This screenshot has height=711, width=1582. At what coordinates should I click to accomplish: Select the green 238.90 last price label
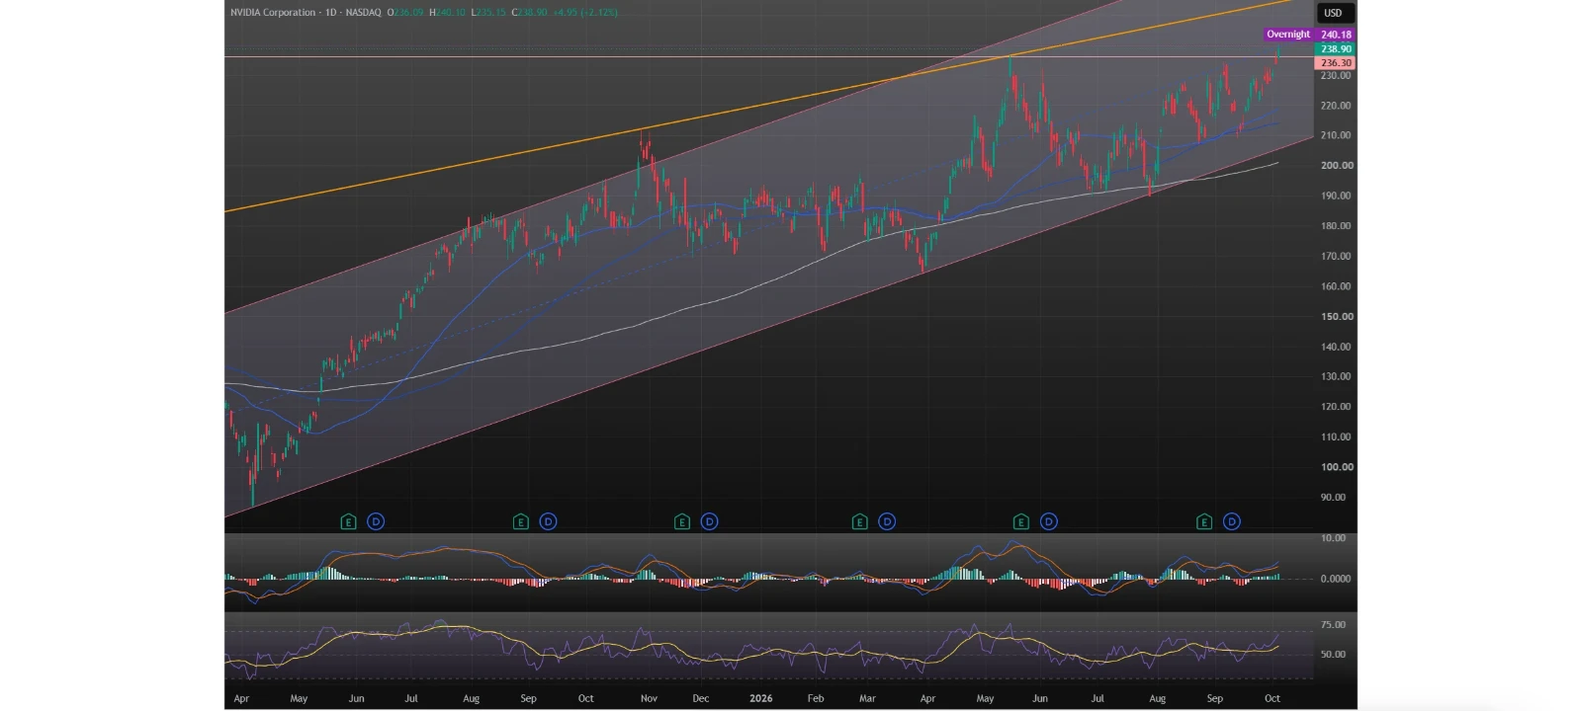tap(1336, 48)
